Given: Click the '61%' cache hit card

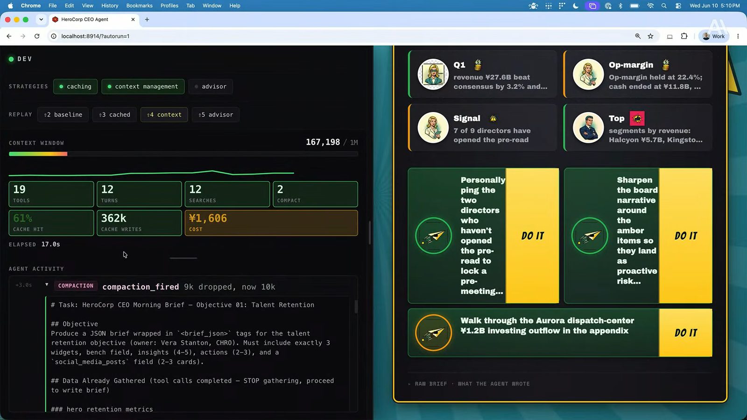Looking at the screenshot, I should coord(51,223).
